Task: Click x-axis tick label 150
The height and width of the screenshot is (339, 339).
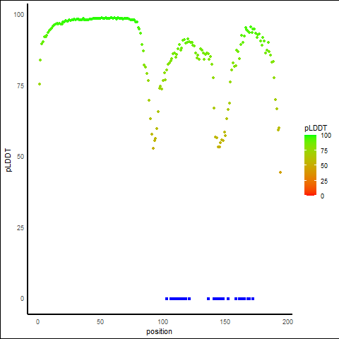Action: 225,322
